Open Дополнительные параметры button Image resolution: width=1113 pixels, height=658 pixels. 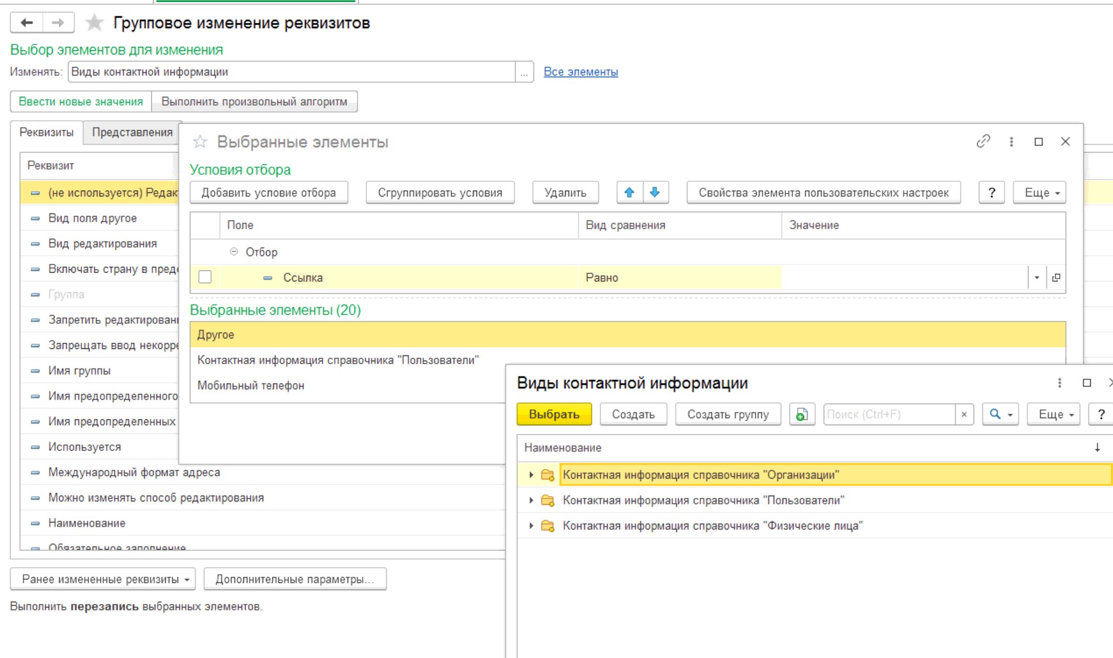click(x=295, y=579)
